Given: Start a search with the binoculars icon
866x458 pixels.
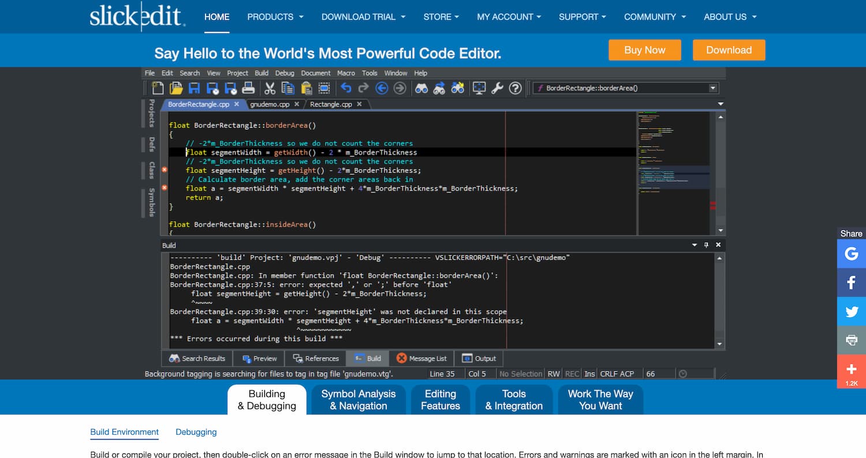Looking at the screenshot, I should [423, 88].
